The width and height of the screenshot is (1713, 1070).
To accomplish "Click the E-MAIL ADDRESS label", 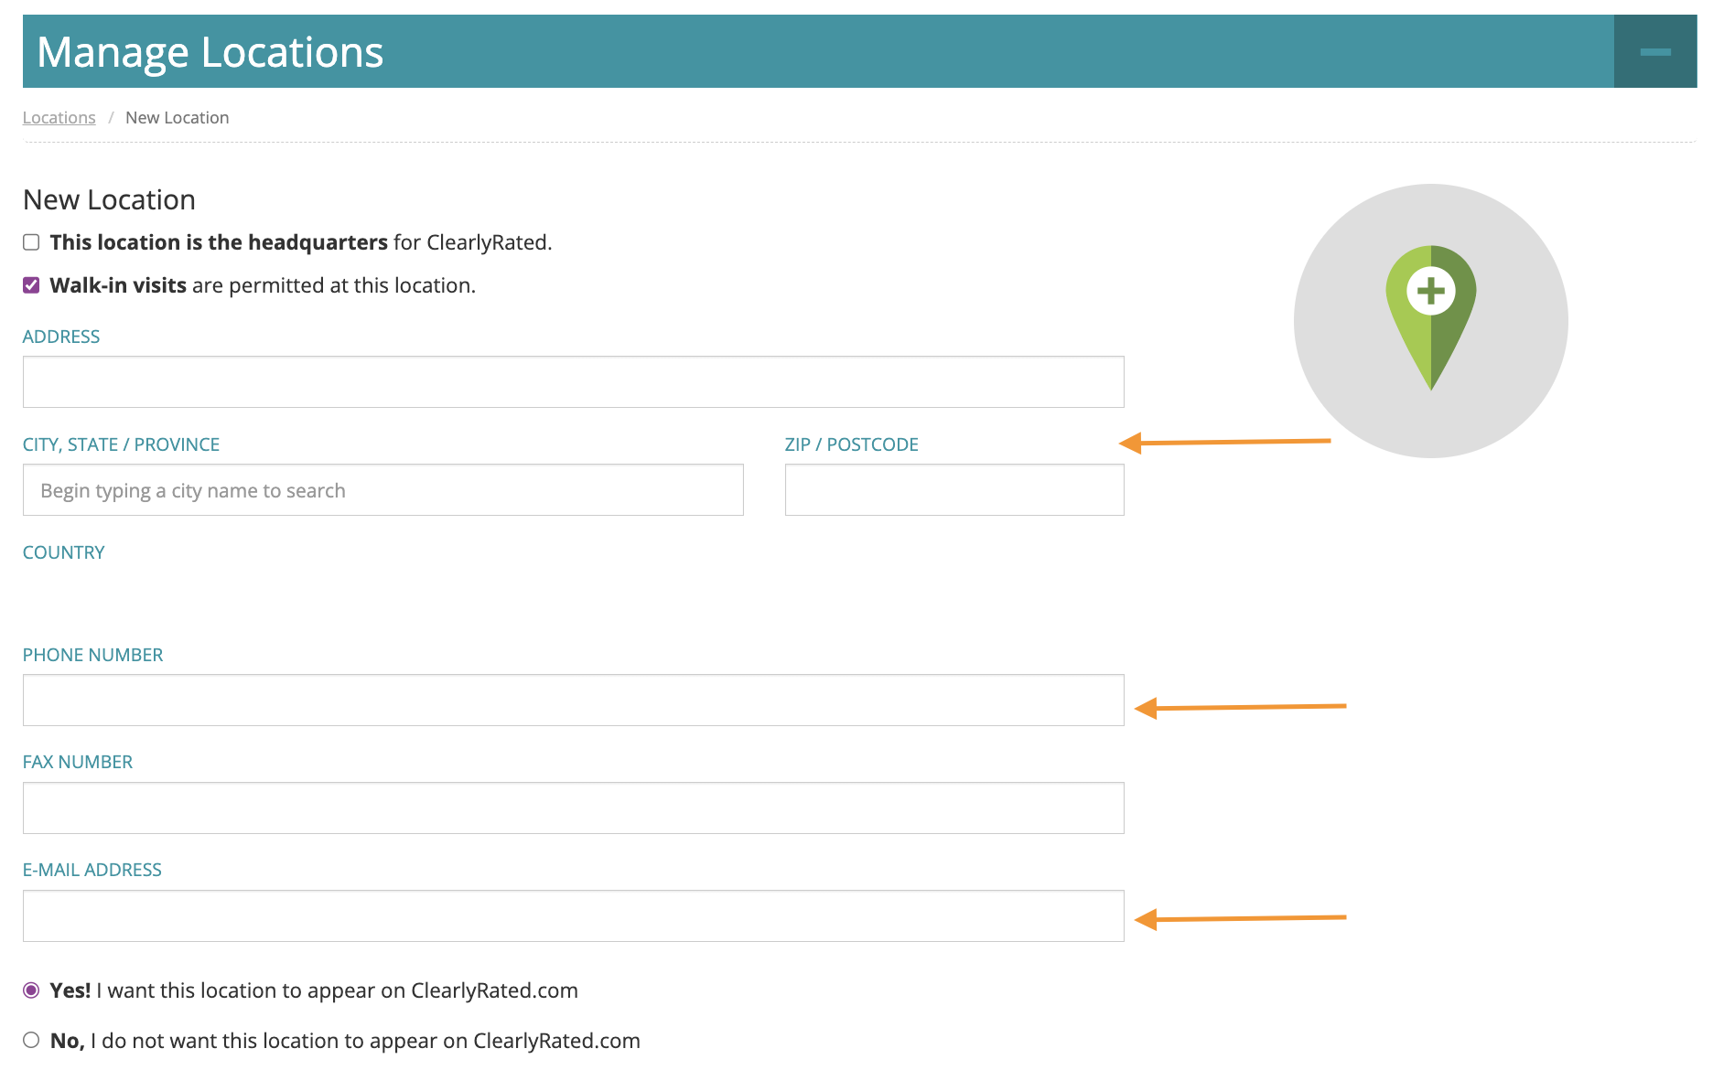I will point(92,870).
